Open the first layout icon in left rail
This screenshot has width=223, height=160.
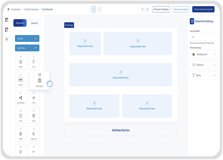7,20
